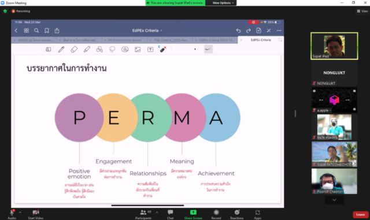The width and height of the screenshot is (370, 220).
Task: Switch to the TQA Criteria tab
Action: [x=172, y=40]
